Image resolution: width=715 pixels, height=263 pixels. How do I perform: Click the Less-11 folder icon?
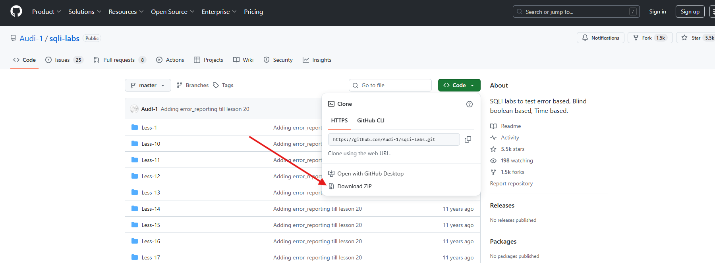pos(135,160)
